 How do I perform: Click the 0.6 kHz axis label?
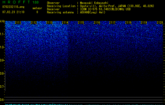pyautogui.click(x=2, y=100)
